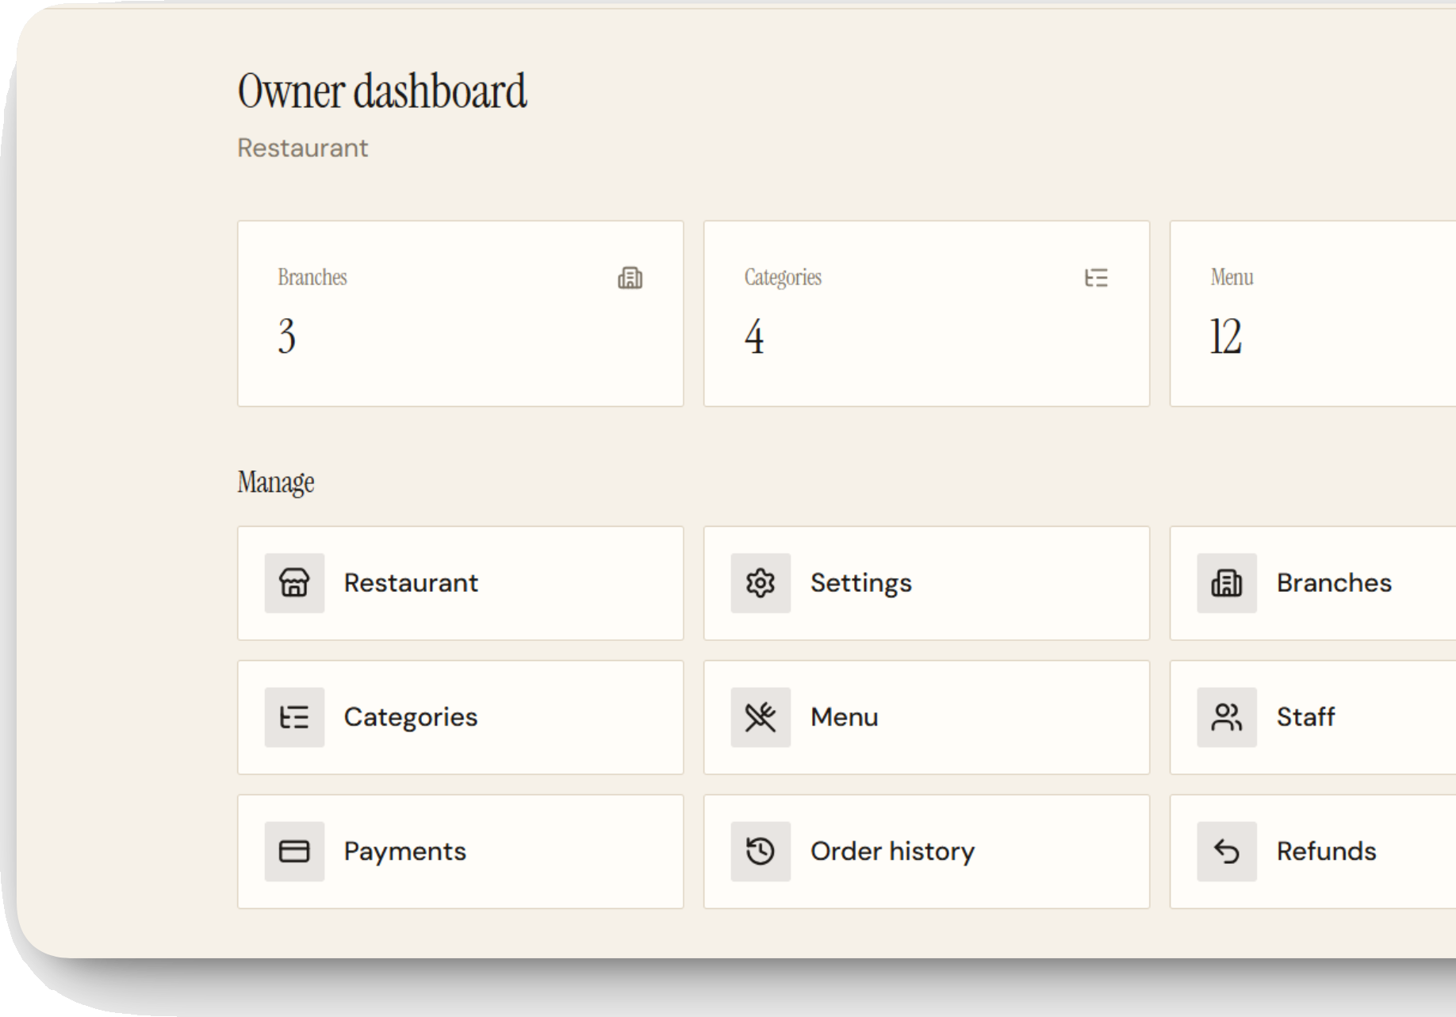Viewport: 1456px width, 1017px height.
Task: Click the credit card icon beside Payments
Action: 294,851
